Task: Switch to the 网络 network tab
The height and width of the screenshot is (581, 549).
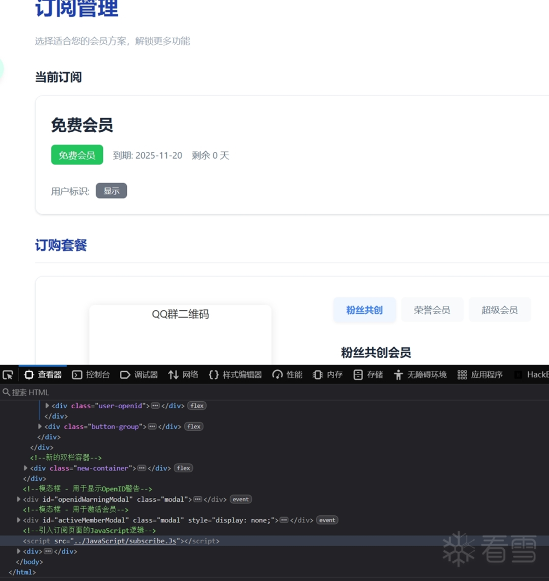Action: click(183, 375)
